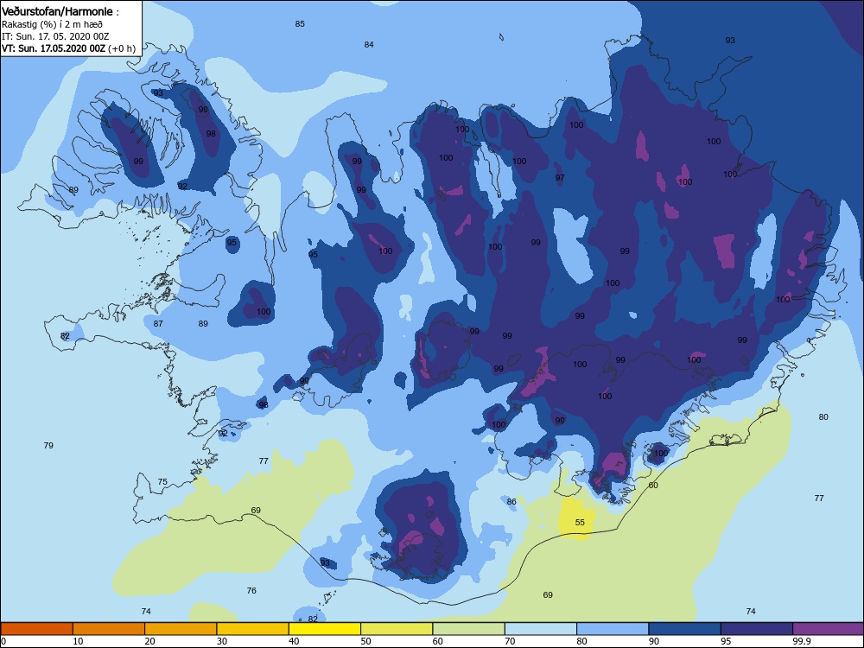The height and width of the screenshot is (648, 864).
Task: Click the humidity value 86 on the map
Action: tap(511, 501)
